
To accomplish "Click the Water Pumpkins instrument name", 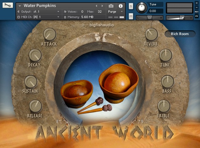I will [40, 6].
